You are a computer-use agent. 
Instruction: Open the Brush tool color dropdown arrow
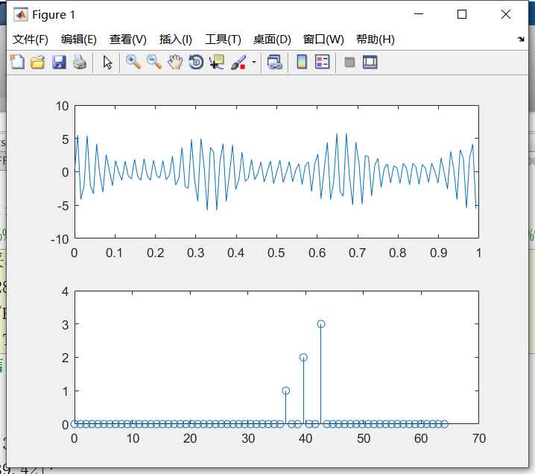[254, 63]
